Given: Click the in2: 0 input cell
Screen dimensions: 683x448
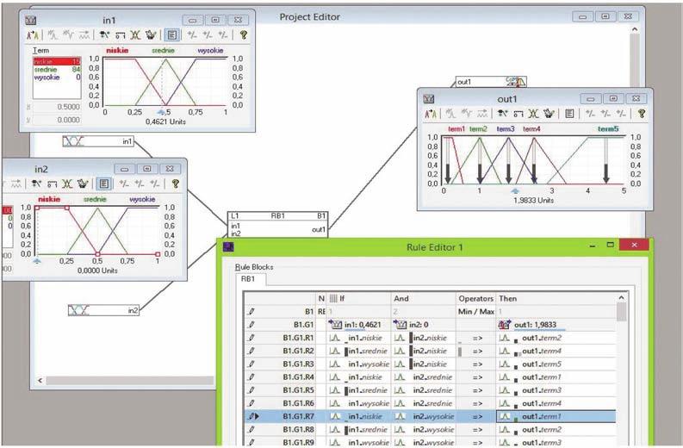Looking at the screenshot, I should coord(424,325).
